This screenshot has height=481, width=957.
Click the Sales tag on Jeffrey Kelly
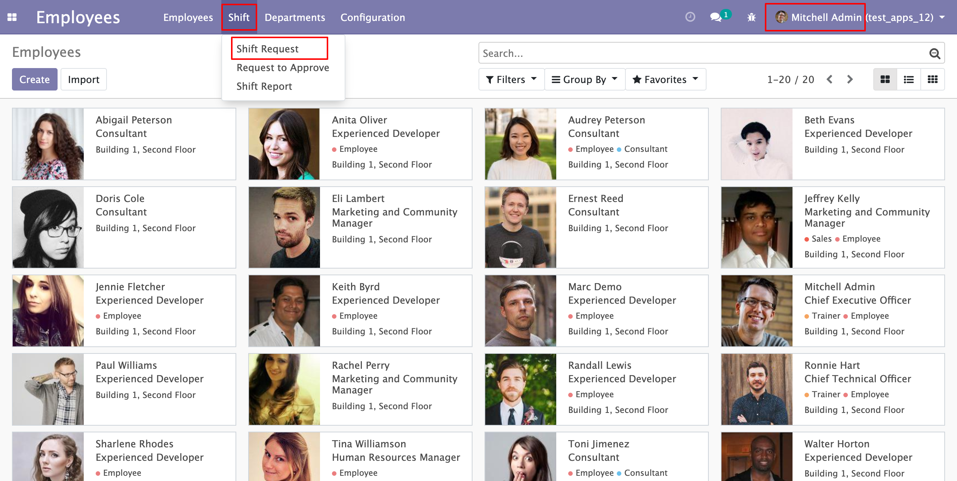coord(818,239)
